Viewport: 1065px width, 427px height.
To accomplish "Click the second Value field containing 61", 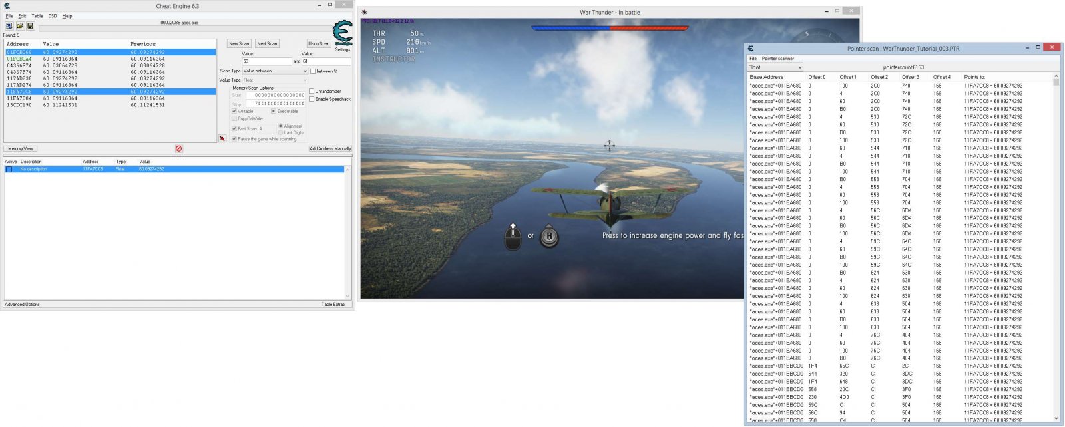I will (326, 61).
